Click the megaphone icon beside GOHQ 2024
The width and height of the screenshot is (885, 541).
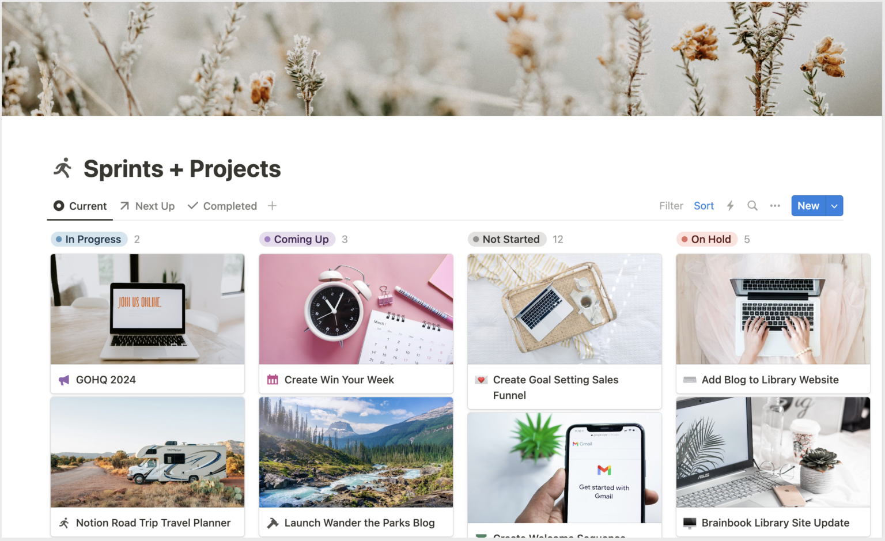[x=64, y=380]
